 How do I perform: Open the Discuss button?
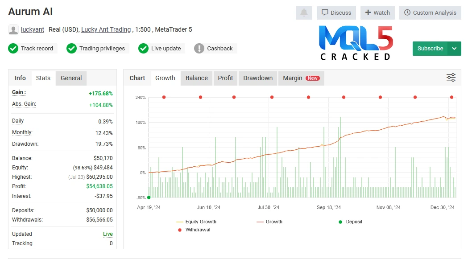click(336, 12)
